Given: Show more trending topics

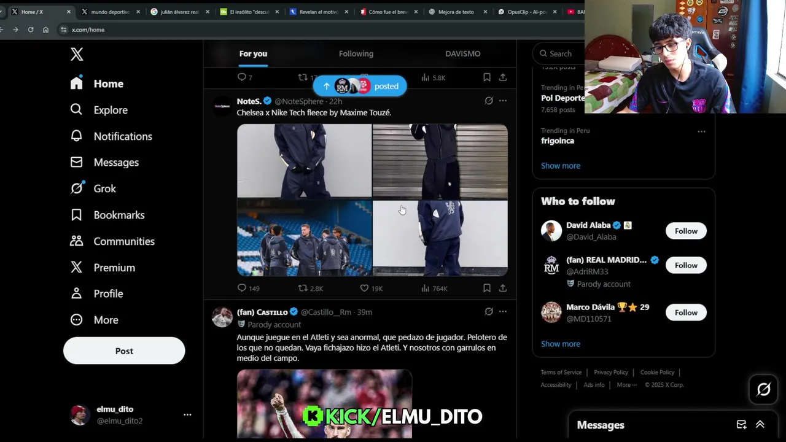Looking at the screenshot, I should click(561, 166).
